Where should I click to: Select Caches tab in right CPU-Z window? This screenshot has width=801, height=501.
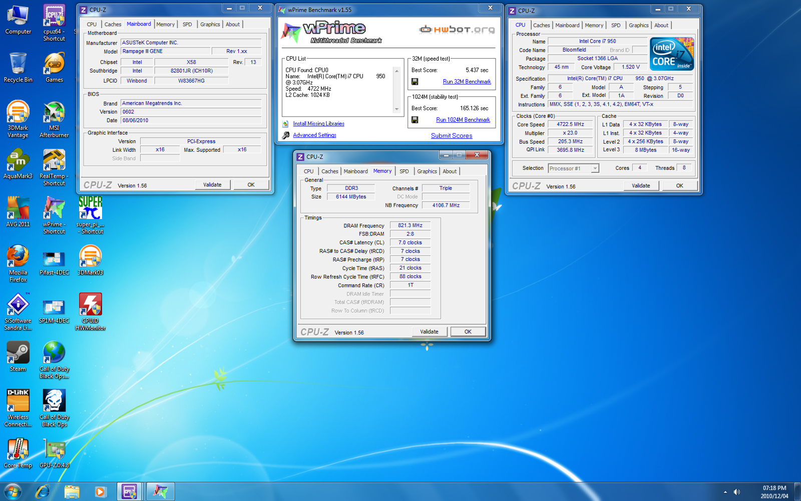pos(541,25)
